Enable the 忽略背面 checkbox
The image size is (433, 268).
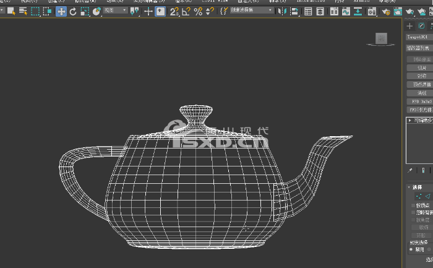[x=413, y=212]
